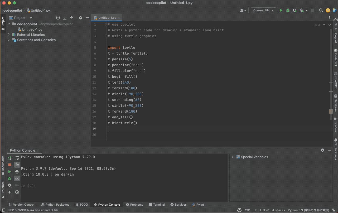Viewport: 338px width, 213px height.
Task: Toggle soft-wrap in Python console
Action: click(x=17, y=158)
